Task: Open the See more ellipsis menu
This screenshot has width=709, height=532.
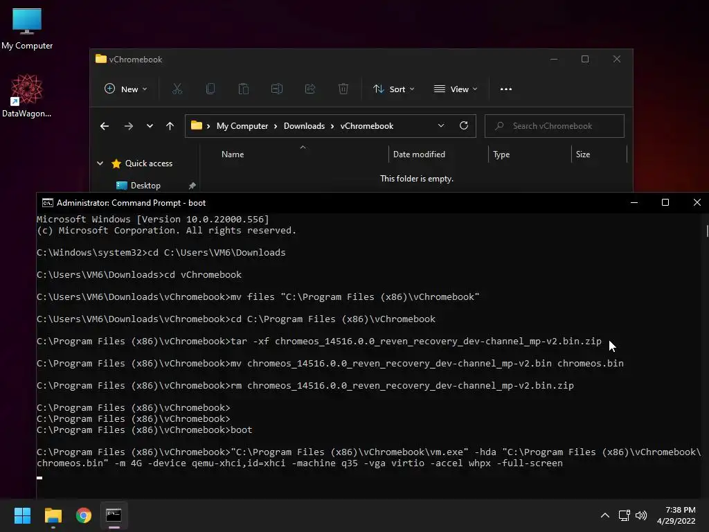Action: [x=506, y=89]
